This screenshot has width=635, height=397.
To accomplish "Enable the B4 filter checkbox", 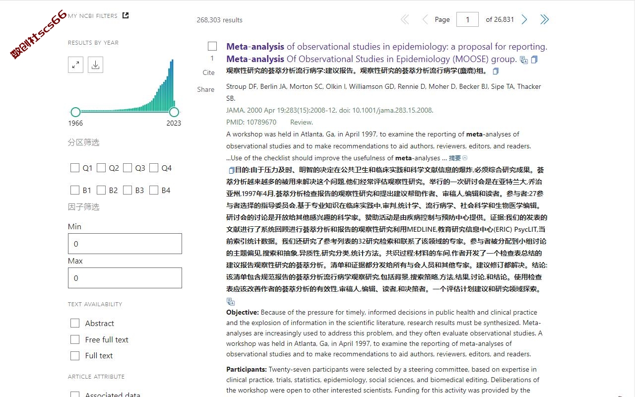I will tap(154, 190).
